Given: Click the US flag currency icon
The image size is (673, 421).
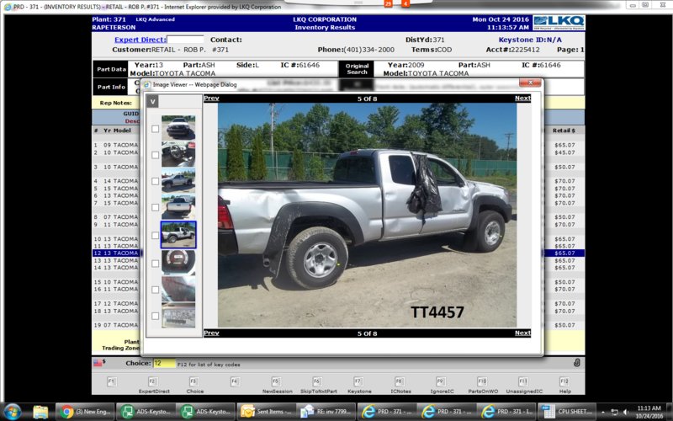Looking at the screenshot, I should [98, 363].
